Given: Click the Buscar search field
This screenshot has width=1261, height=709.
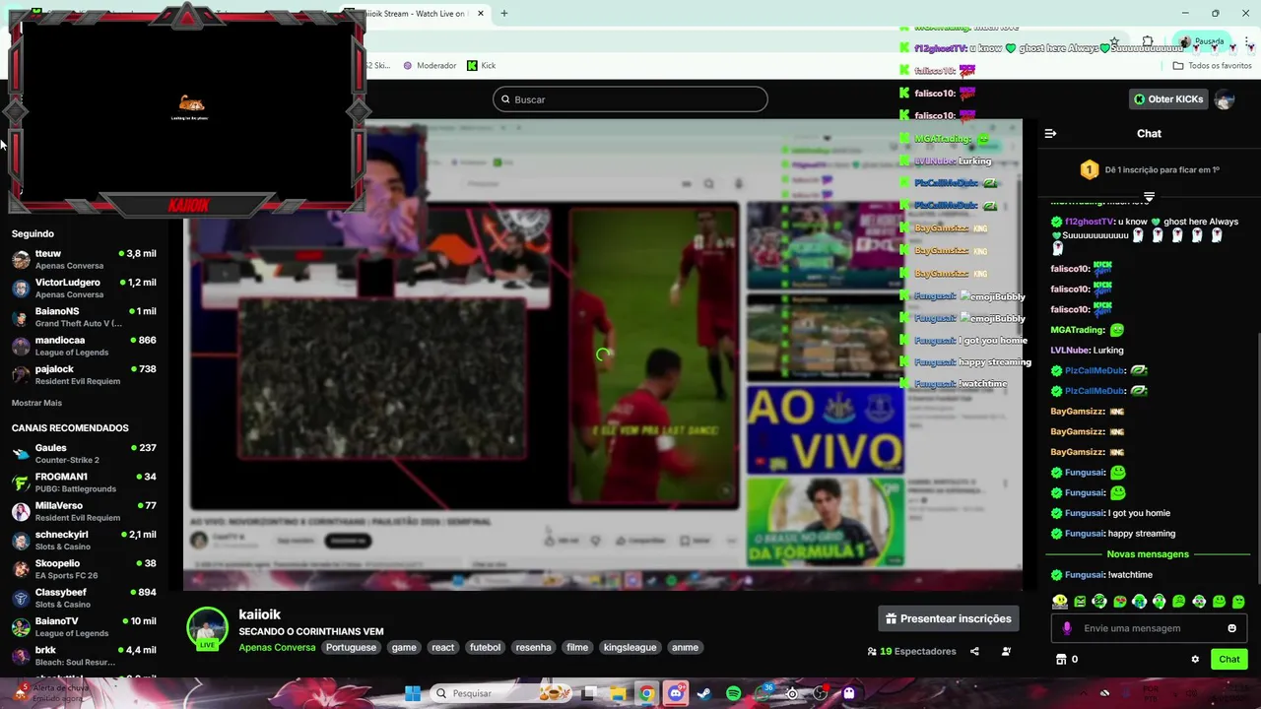Looking at the screenshot, I should 630,99.
